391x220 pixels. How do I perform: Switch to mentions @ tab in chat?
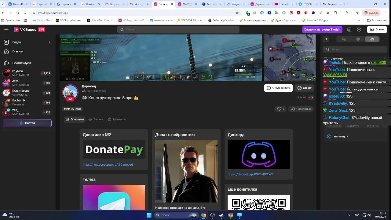358,39
